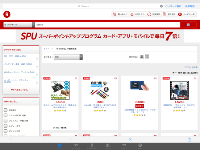
Task: Open アイコンの説明 link
Action: [191, 67]
